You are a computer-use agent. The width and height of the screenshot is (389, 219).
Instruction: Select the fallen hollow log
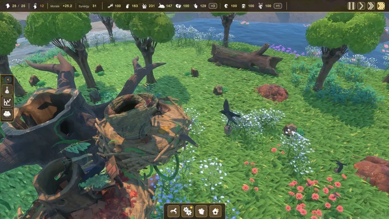244,59
